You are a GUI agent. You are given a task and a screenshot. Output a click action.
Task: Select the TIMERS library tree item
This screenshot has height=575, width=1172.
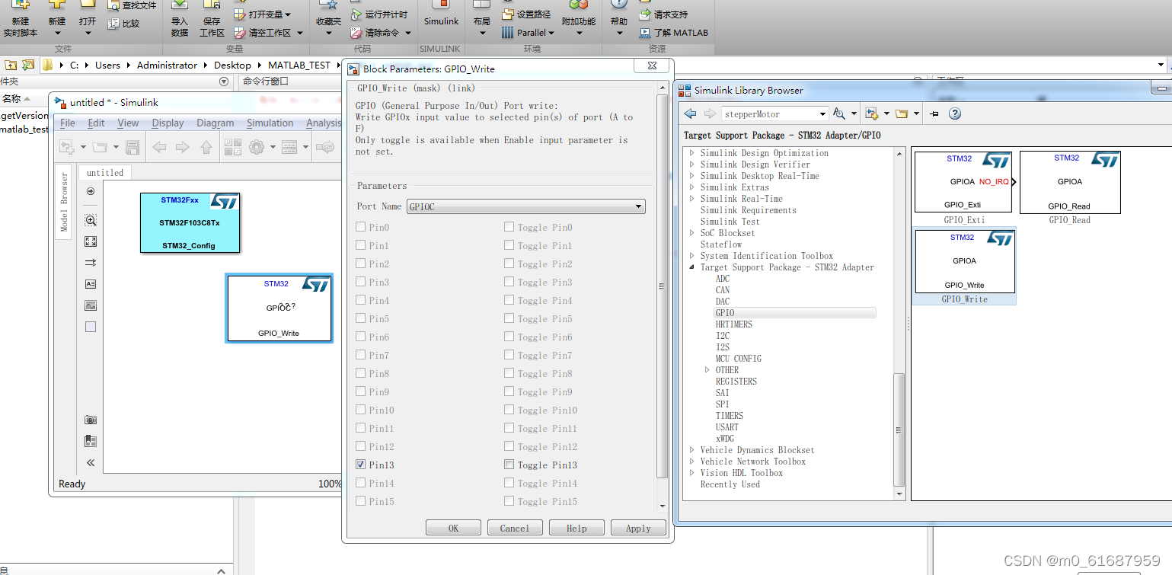tap(730, 416)
